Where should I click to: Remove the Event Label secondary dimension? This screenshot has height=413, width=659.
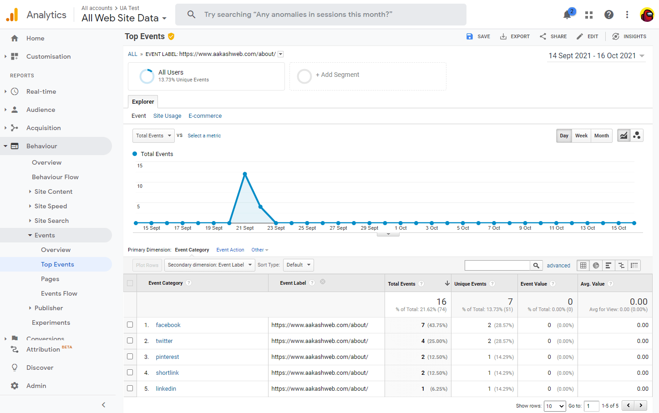tap(323, 282)
